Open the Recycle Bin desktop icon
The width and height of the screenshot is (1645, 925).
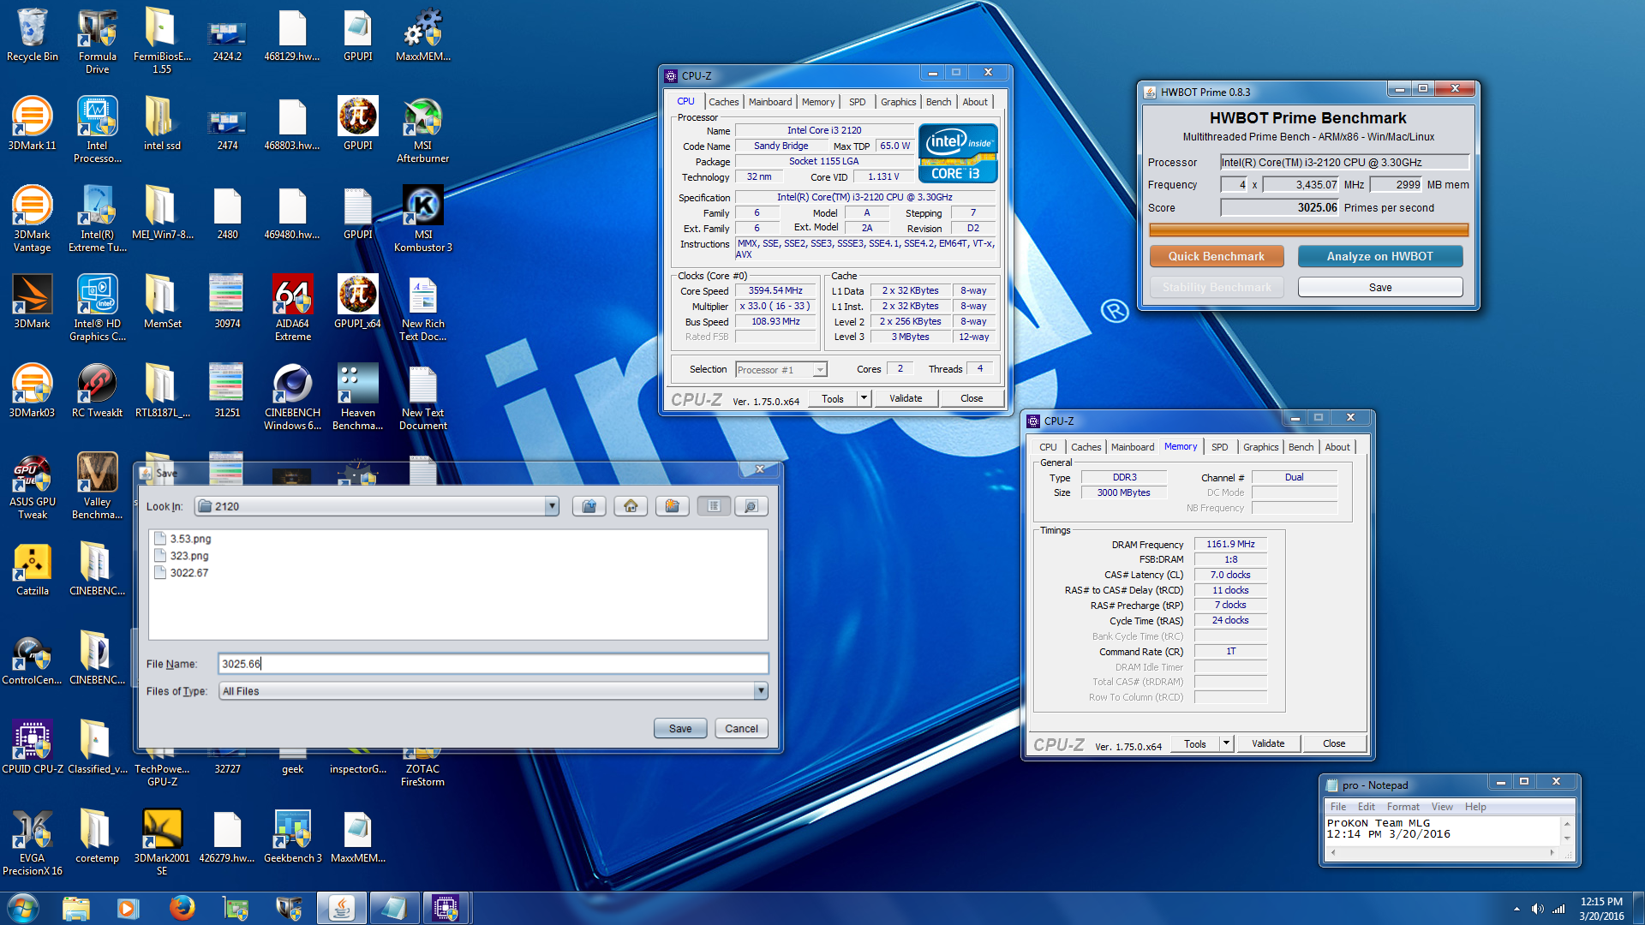33,36
